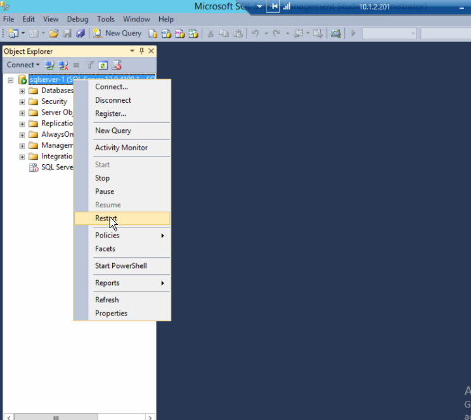Click the red-X icon right of Refresh
Viewport: 471px width, 420px height.
[x=117, y=65]
